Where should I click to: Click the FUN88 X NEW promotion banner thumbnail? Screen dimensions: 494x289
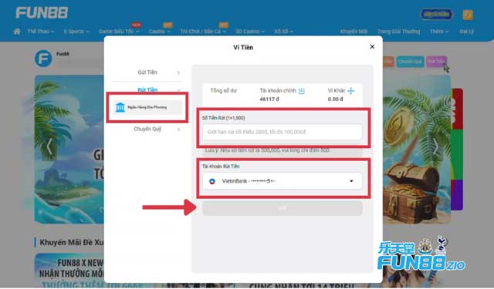tap(69, 271)
